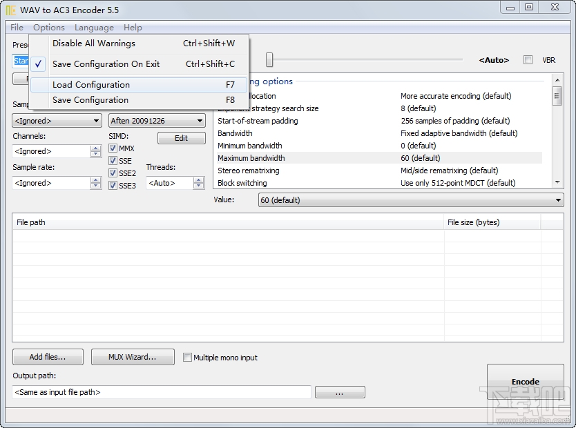Click the output path browse button
This screenshot has width=576, height=428.
pos(340,391)
